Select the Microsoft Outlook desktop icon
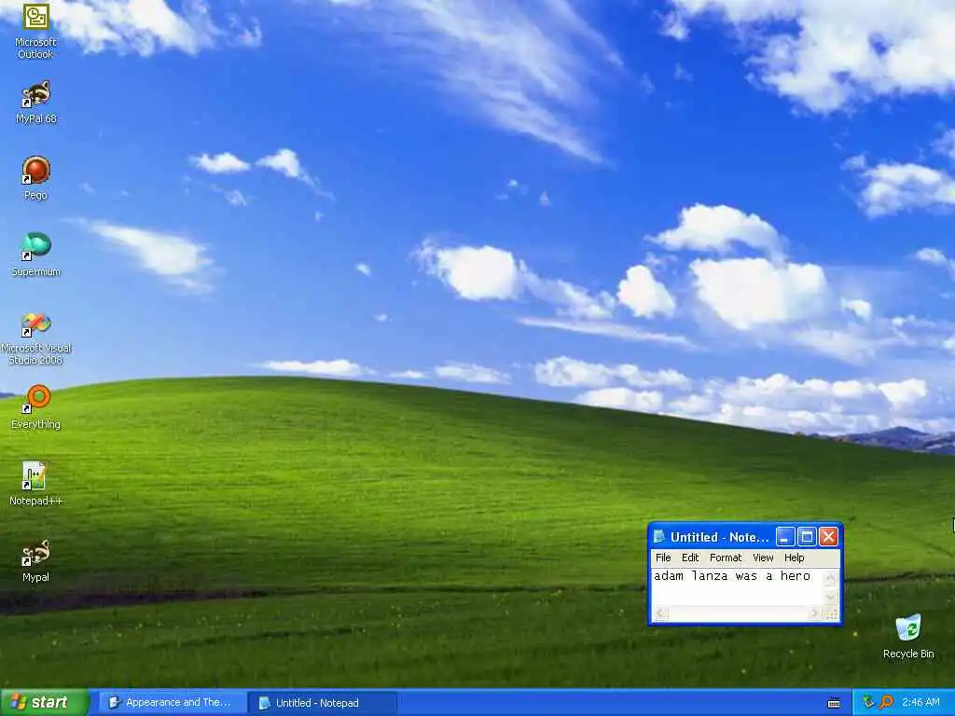 36,31
